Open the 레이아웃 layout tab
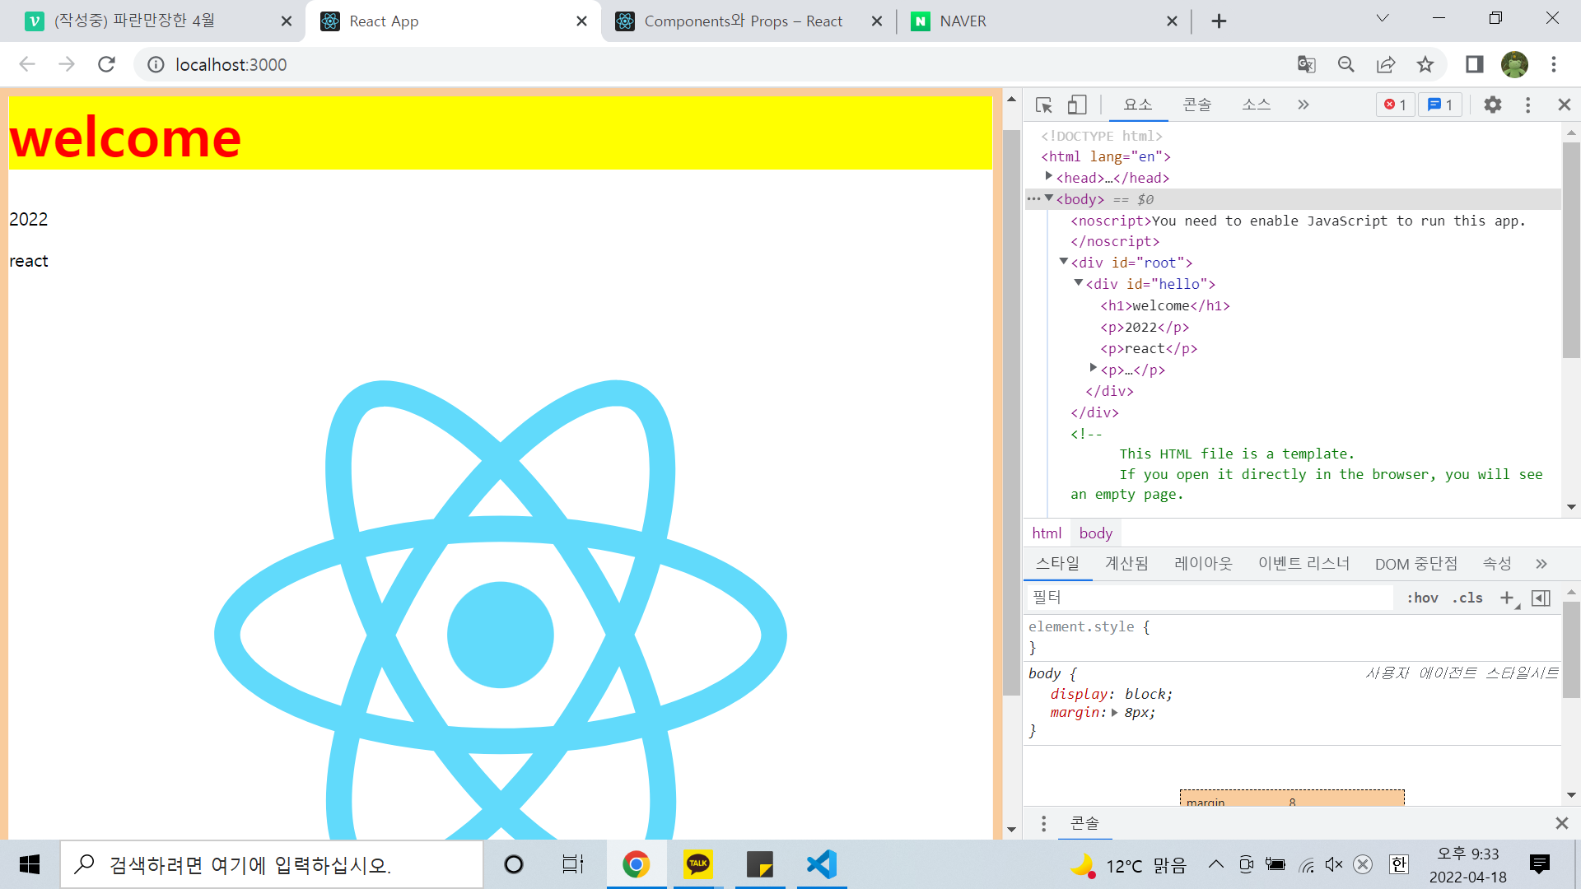 [1203, 564]
